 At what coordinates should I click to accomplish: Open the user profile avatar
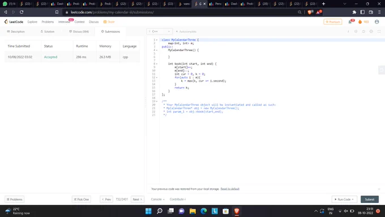[x=377, y=22]
